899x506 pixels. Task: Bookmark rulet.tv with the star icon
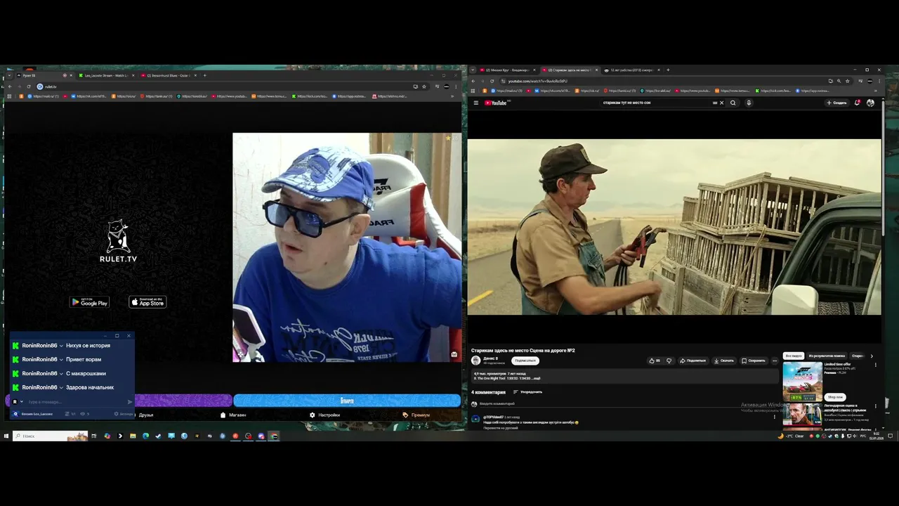(424, 86)
